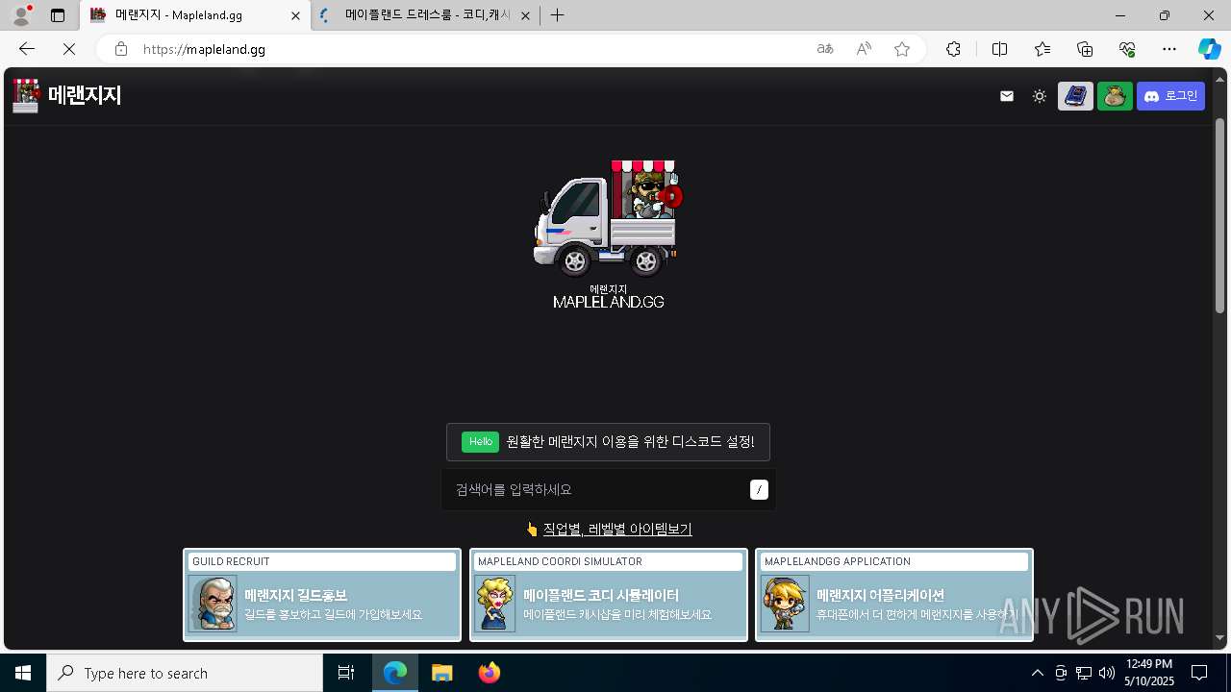Open browser Extensions icon
This screenshot has width=1231, height=692.
(x=953, y=49)
